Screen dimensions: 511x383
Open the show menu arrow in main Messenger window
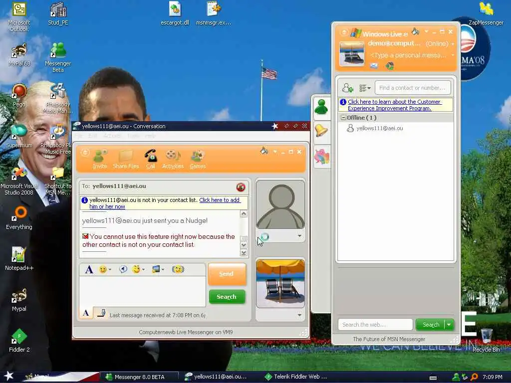426,31
